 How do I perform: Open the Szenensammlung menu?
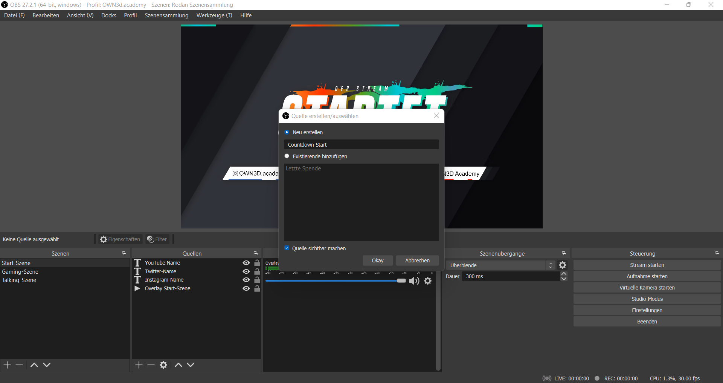pyautogui.click(x=166, y=15)
